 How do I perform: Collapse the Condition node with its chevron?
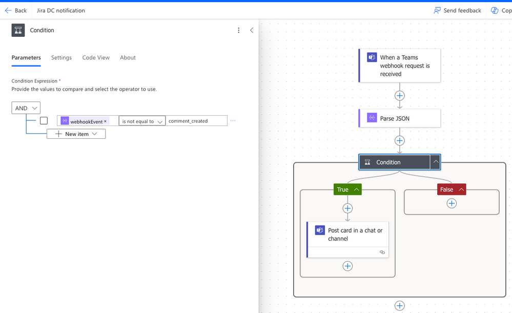[436, 162]
